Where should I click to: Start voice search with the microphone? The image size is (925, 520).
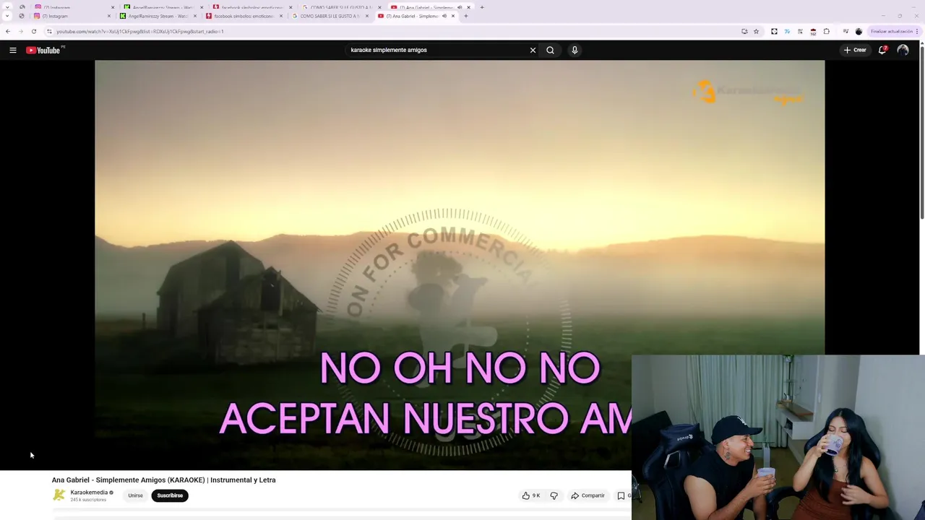(x=575, y=50)
